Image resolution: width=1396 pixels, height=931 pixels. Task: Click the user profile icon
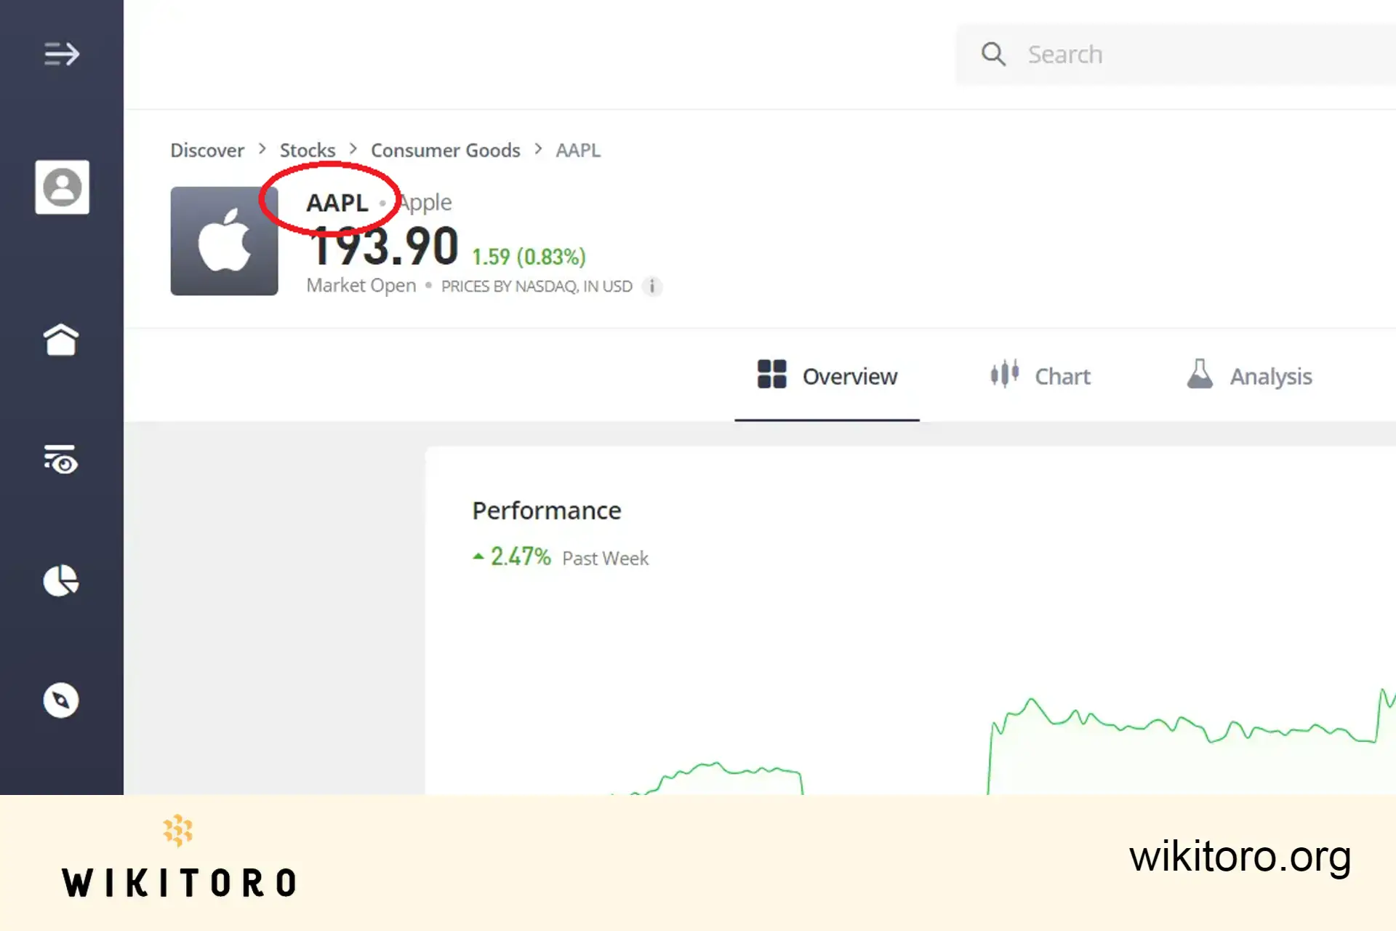pos(61,188)
